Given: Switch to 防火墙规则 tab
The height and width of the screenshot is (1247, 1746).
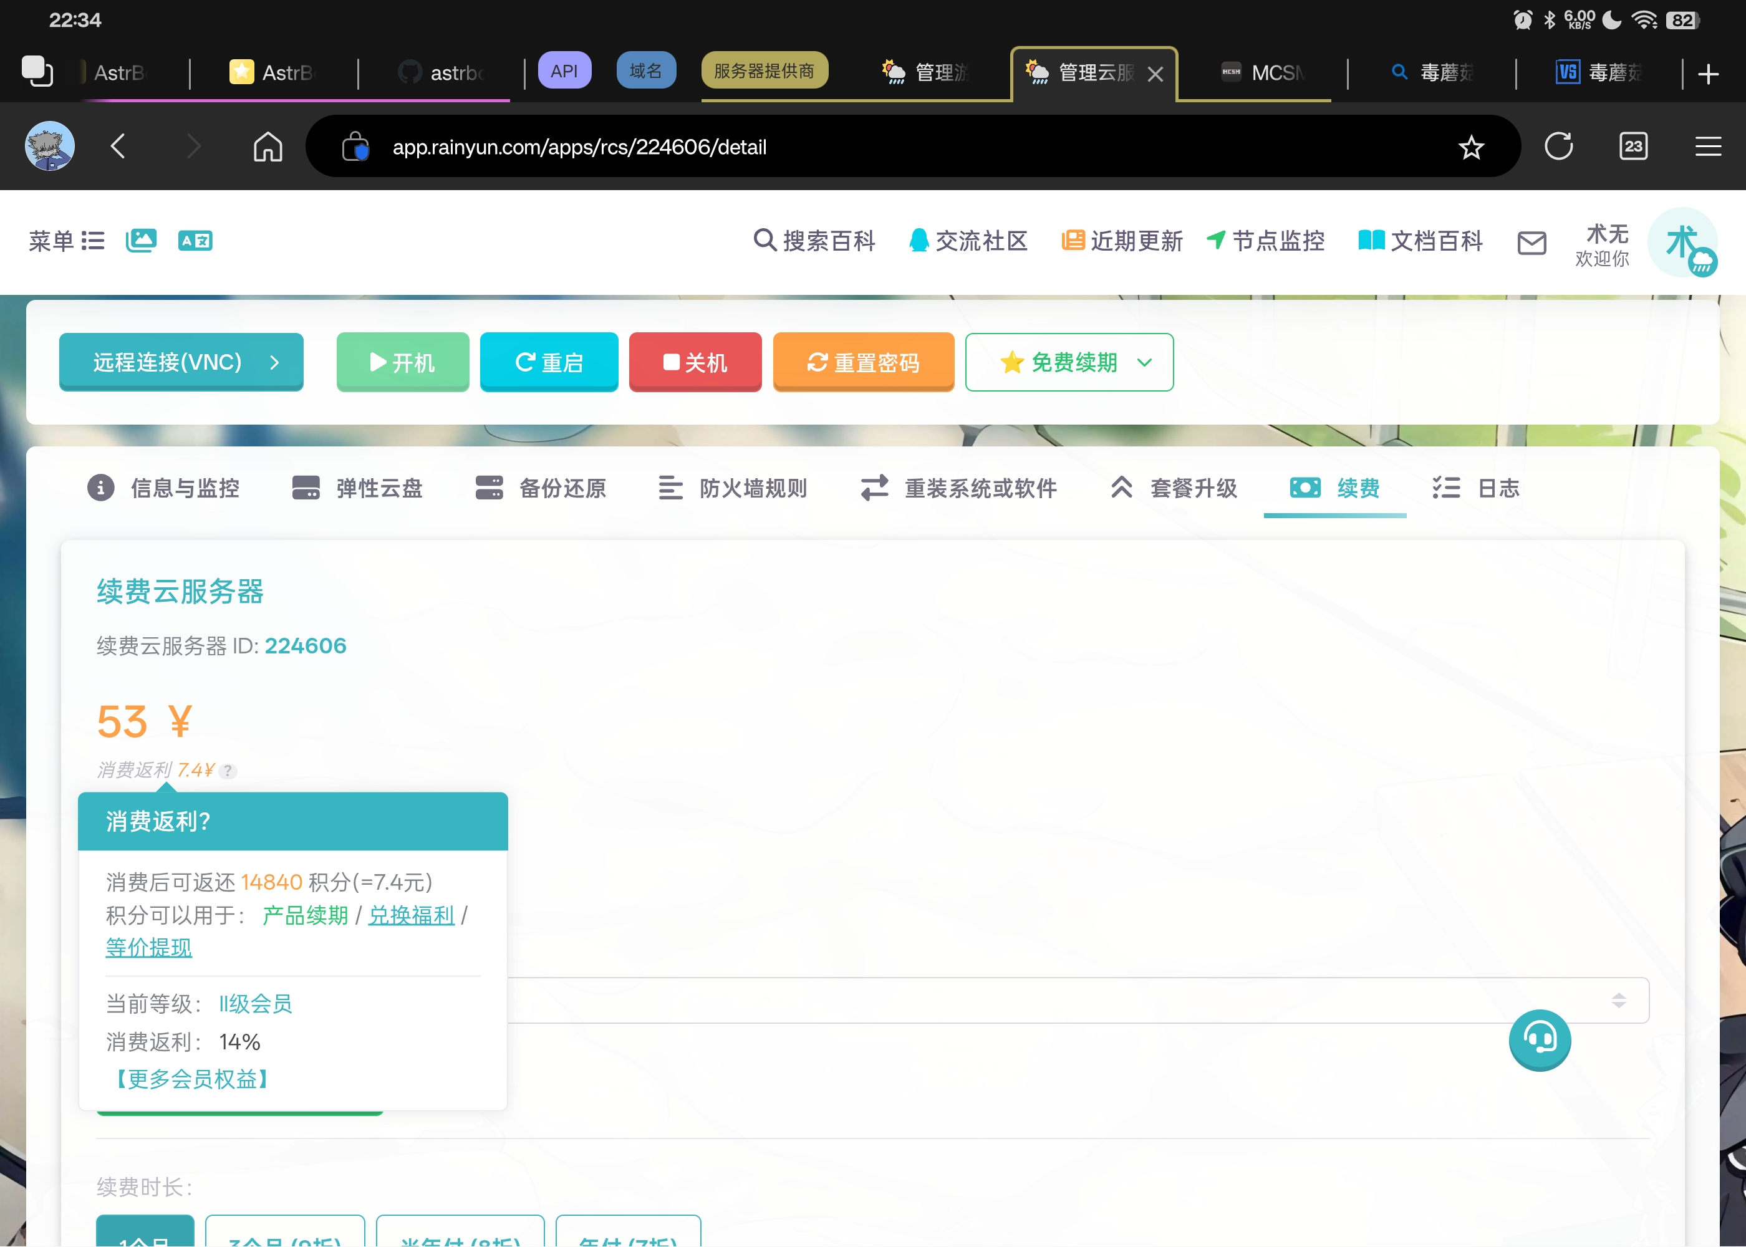Looking at the screenshot, I should pyautogui.click(x=733, y=488).
